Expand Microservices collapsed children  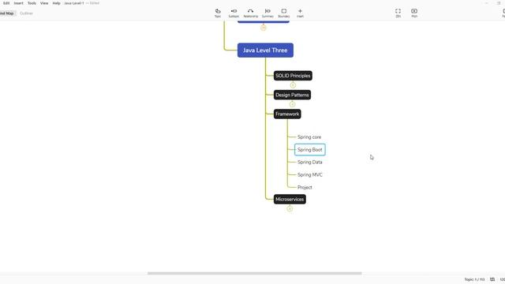290,209
